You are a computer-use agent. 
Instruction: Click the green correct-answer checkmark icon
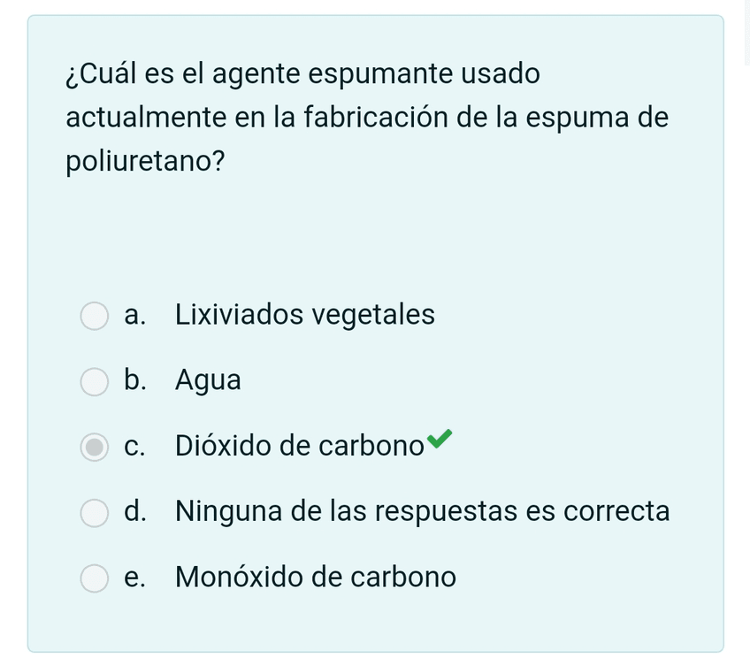(440, 438)
